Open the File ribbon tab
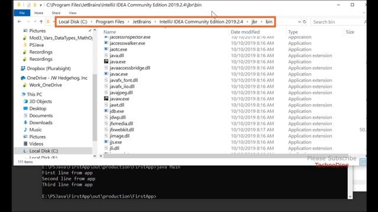Screen dimensions: 378x212 (x=22, y=13)
